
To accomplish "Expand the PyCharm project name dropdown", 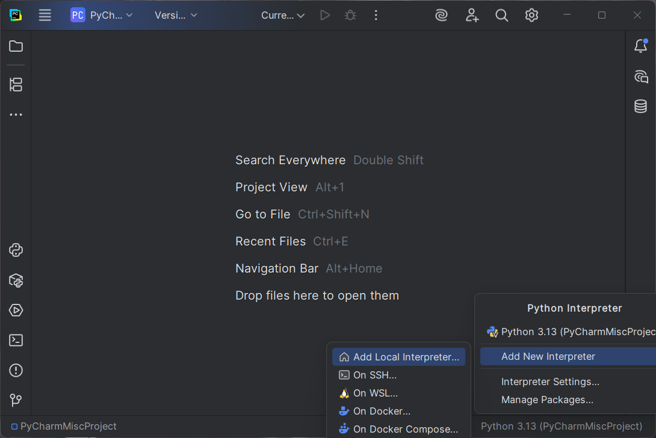I will tap(102, 15).
